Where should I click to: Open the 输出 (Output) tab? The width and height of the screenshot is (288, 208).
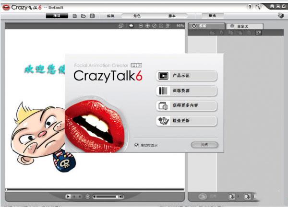(213, 16)
